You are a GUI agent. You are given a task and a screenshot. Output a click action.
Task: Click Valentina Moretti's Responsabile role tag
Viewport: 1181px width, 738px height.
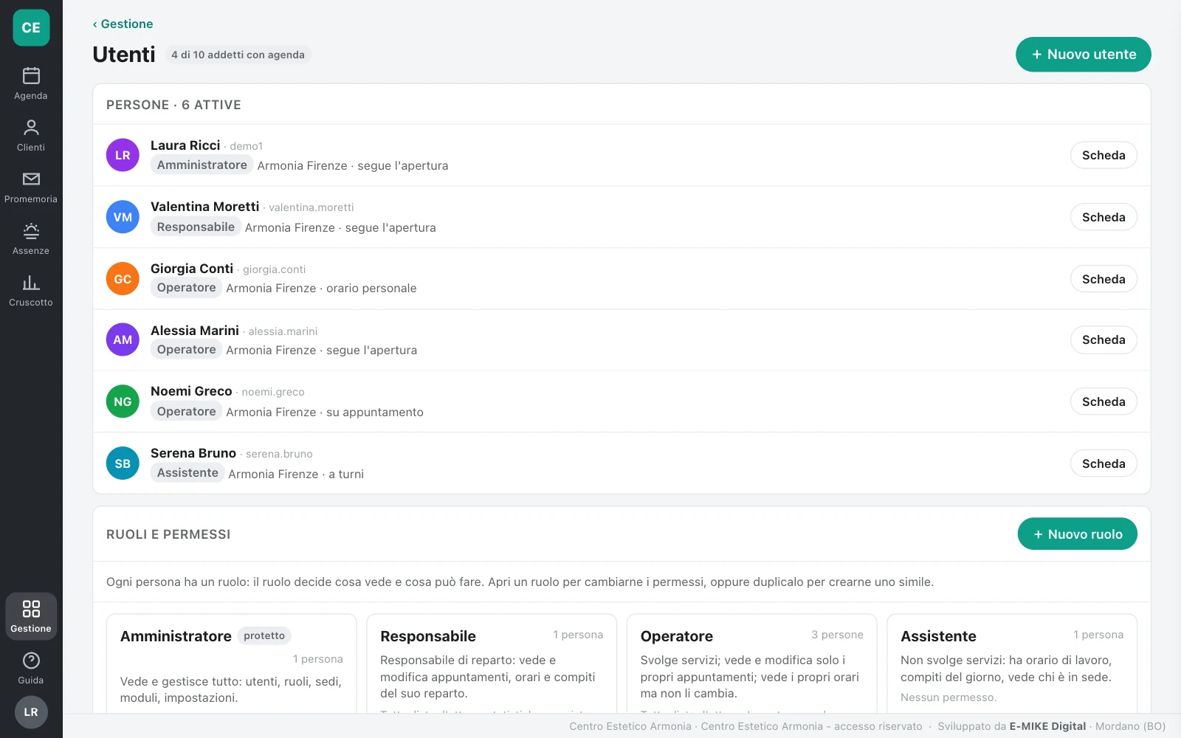(x=196, y=227)
